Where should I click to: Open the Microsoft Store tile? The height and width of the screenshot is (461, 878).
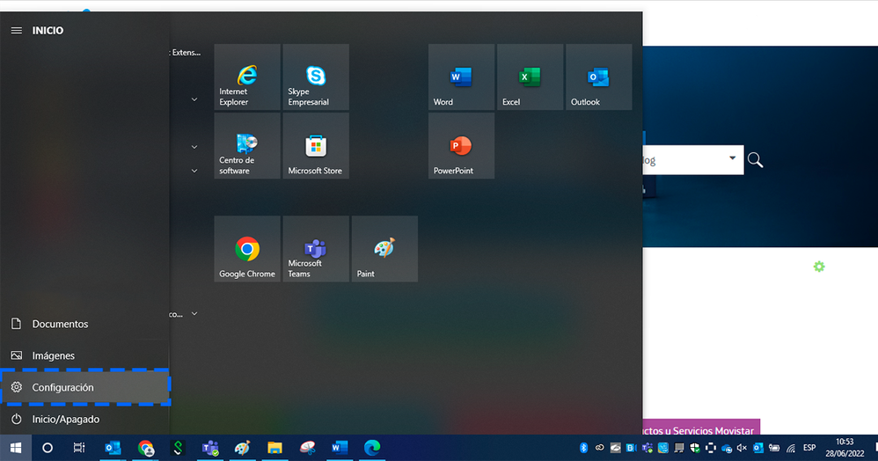pyautogui.click(x=316, y=146)
